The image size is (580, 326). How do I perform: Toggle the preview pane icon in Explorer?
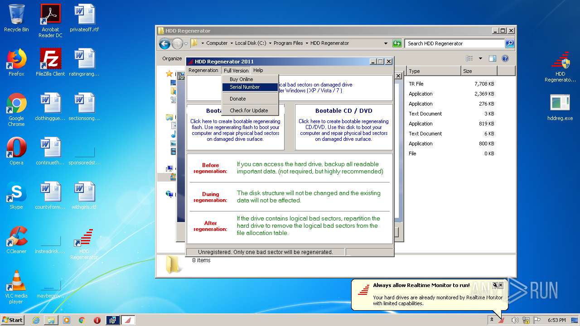point(493,58)
